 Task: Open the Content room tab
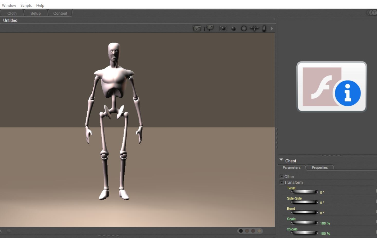tap(60, 13)
